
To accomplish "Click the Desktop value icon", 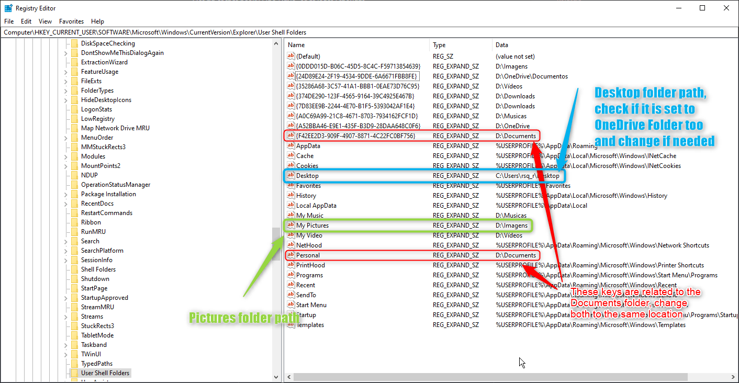I will (291, 175).
